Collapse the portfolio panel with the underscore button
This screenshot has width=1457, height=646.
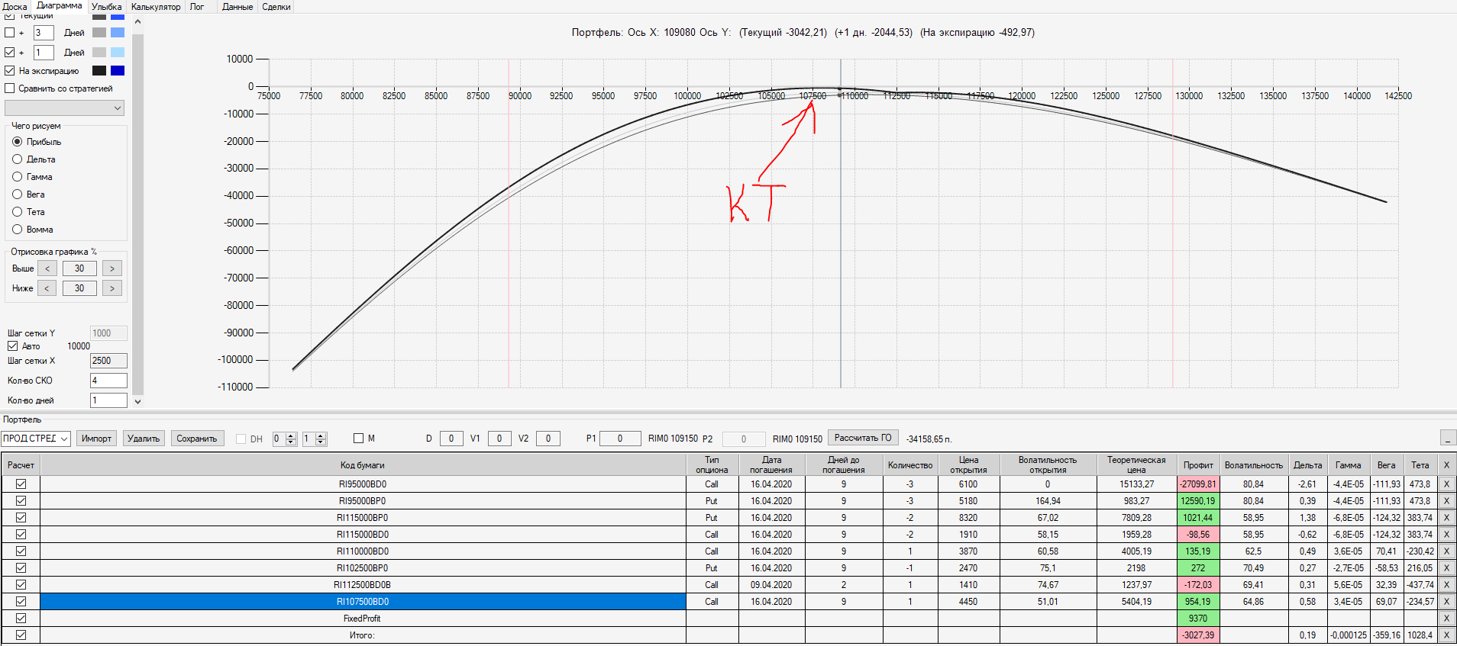(x=1448, y=438)
